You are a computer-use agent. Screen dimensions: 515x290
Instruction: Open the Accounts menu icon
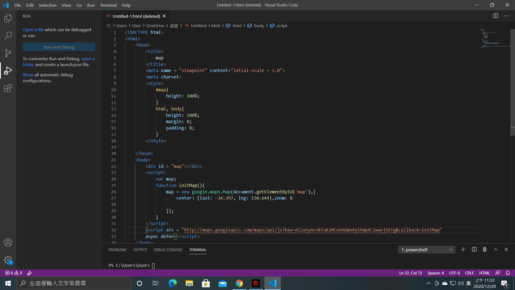tap(8, 242)
